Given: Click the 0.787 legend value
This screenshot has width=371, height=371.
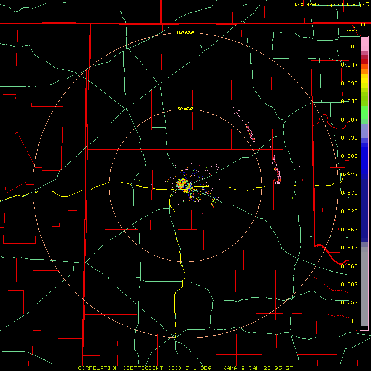Looking at the screenshot, I should coord(349,120).
